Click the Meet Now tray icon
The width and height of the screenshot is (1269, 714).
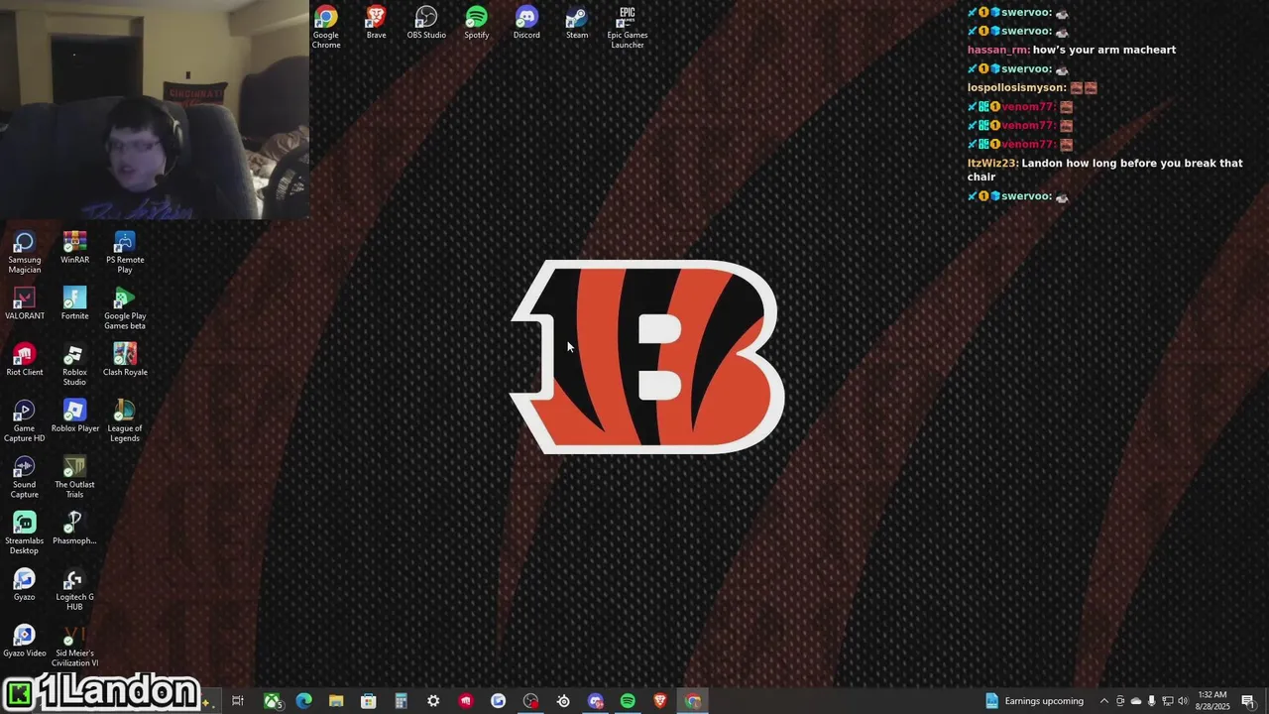(x=1120, y=701)
